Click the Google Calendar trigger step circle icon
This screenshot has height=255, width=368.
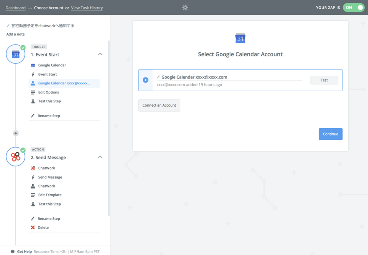click(15, 54)
